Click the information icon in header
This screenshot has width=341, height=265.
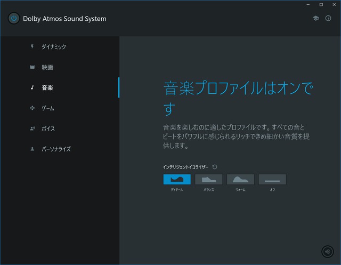328,18
